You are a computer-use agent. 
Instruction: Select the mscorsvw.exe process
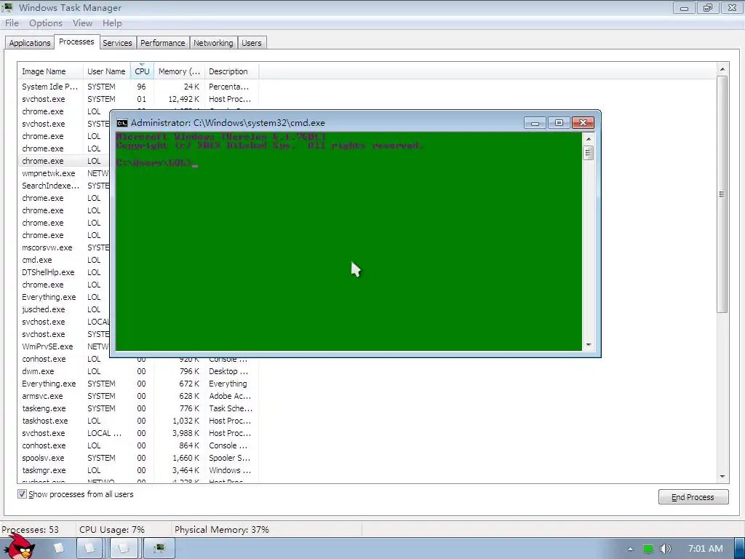(47, 247)
